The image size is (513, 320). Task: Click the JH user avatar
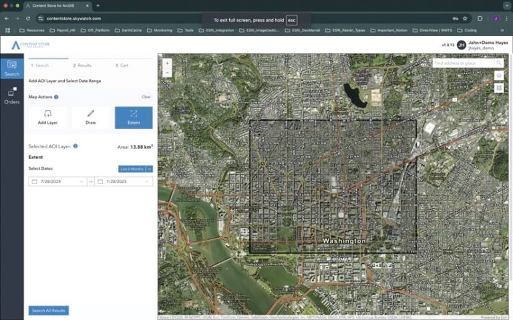click(462, 45)
